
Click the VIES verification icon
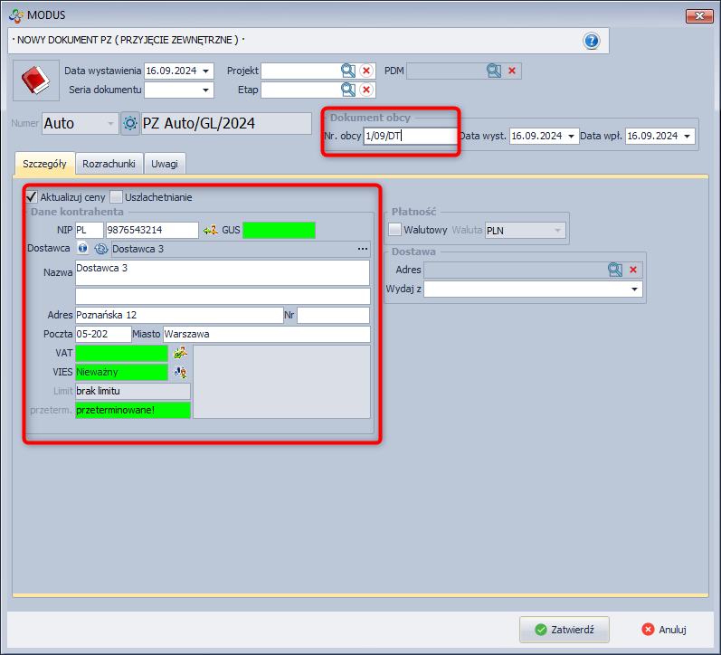(180, 372)
